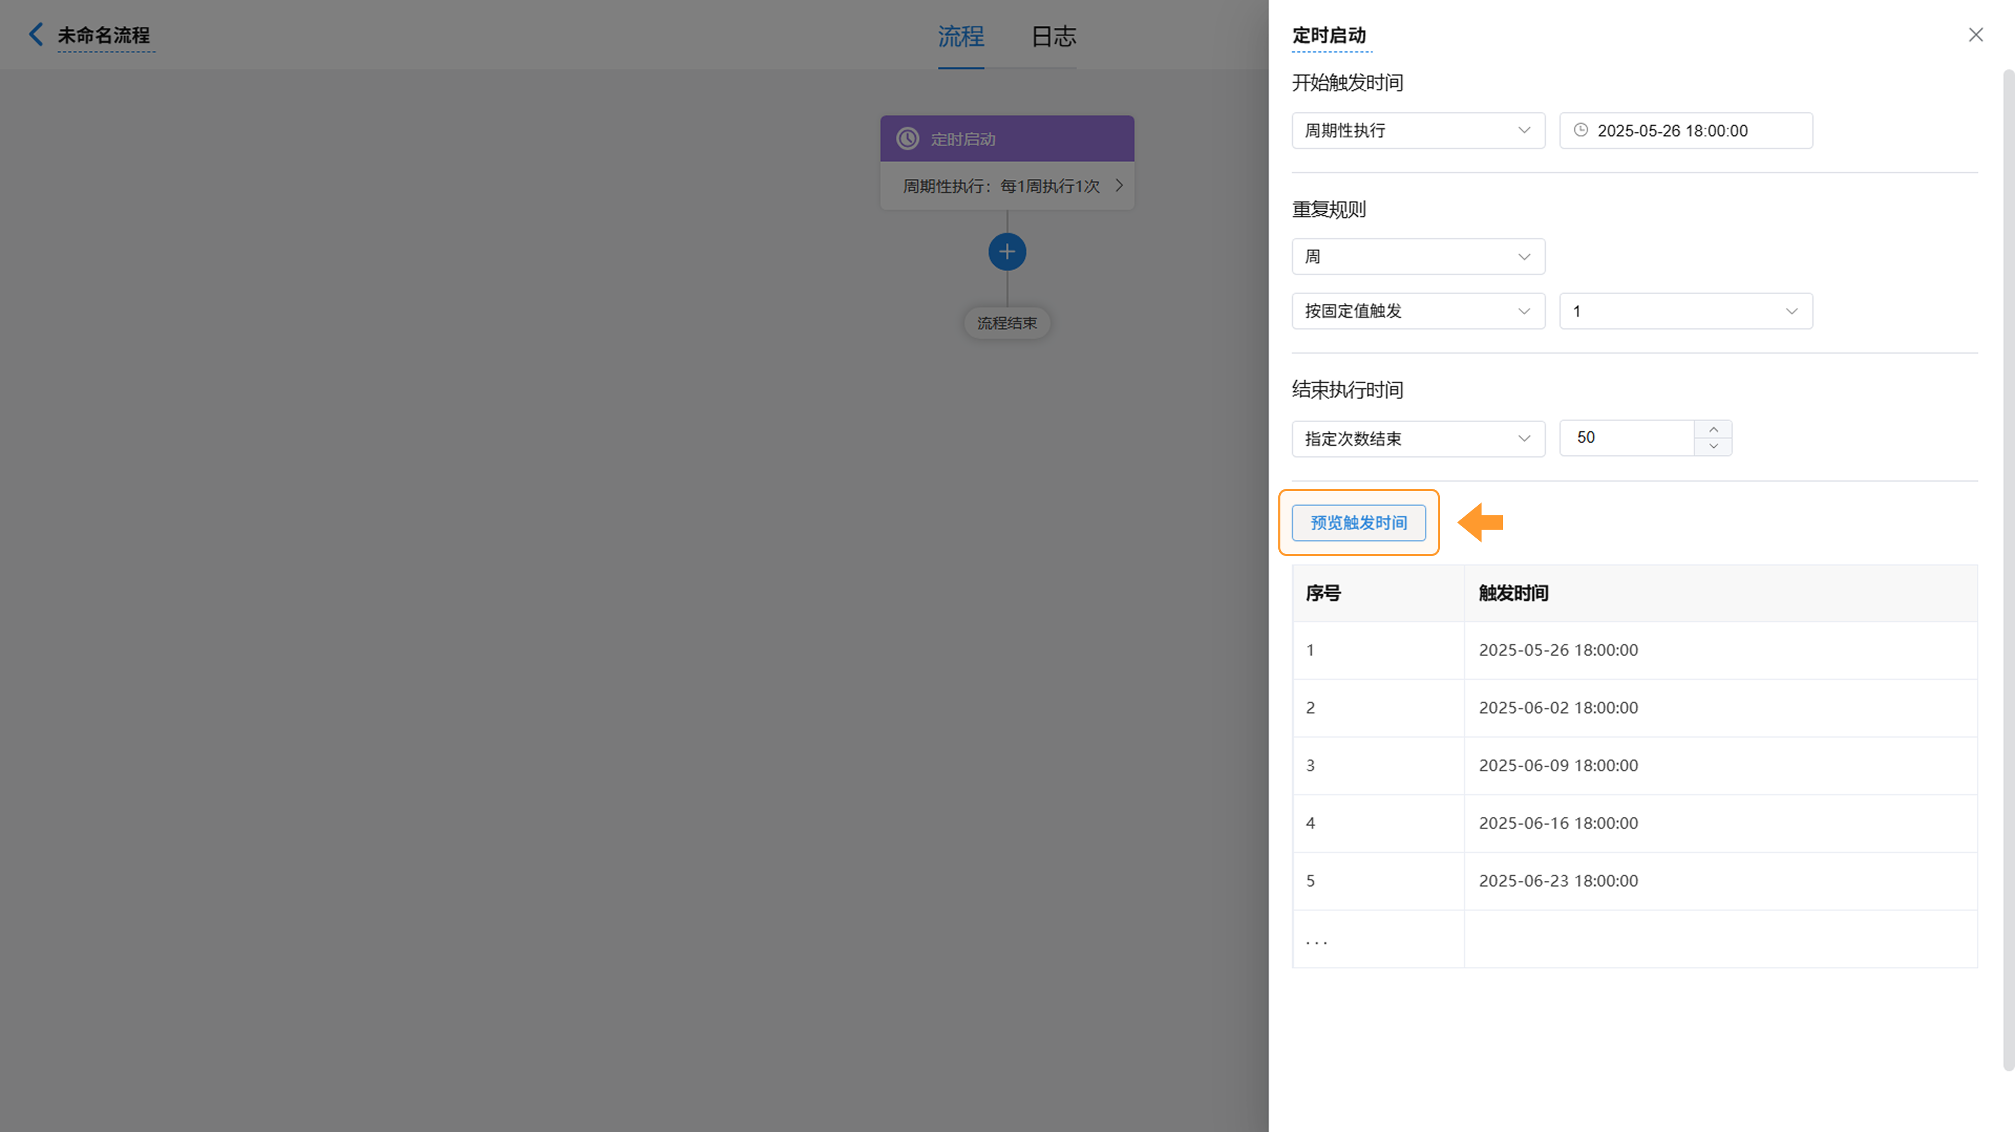Screen dimensions: 2015x1132
Task: Open the fixed value dropdown showing 1
Action: point(1685,311)
